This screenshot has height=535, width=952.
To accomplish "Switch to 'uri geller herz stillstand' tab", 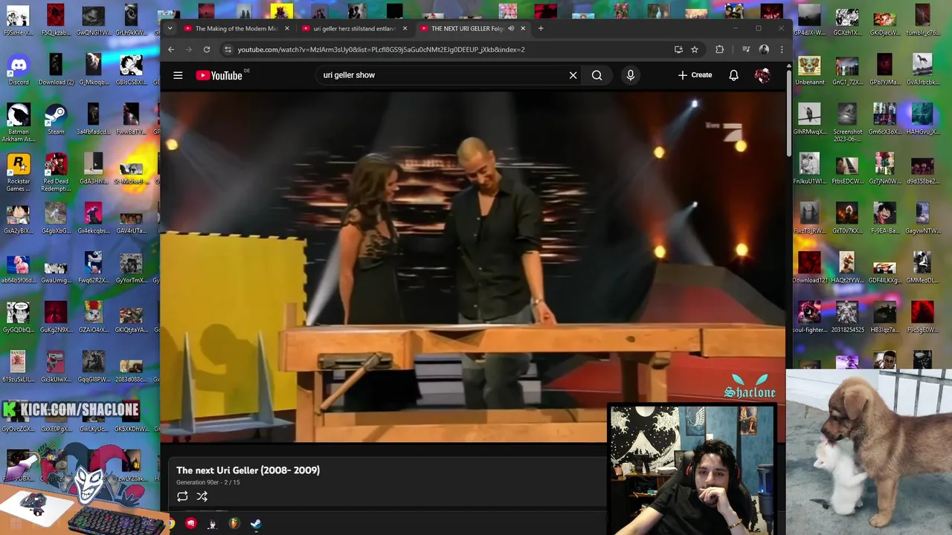I will [353, 28].
